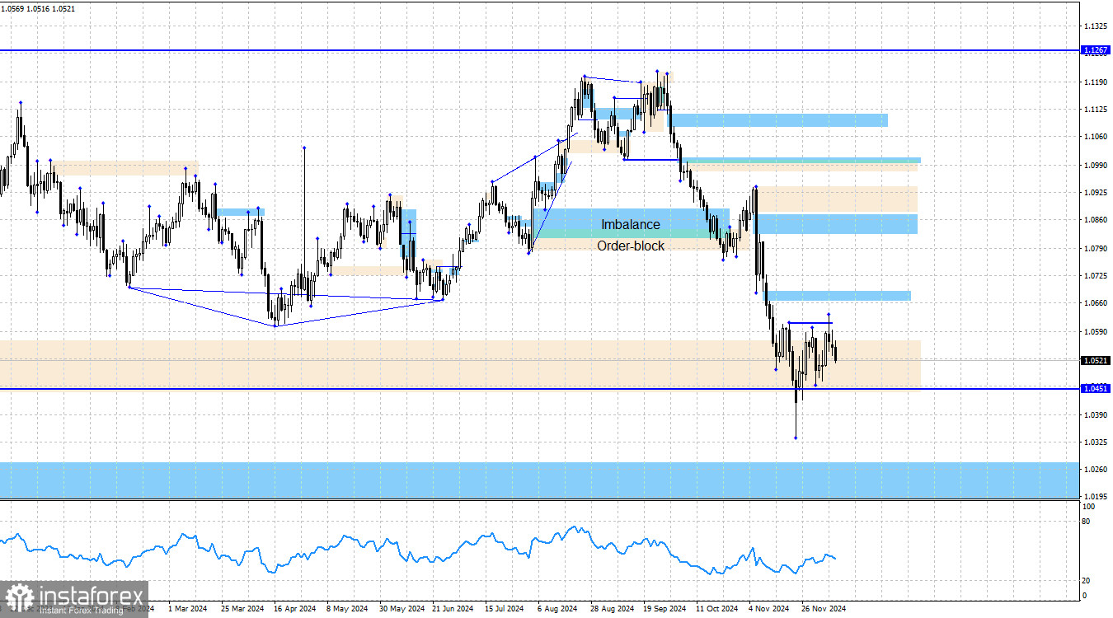Click the 1.0725 price axis label
Screen dimensions: 1113x618
(1097, 275)
